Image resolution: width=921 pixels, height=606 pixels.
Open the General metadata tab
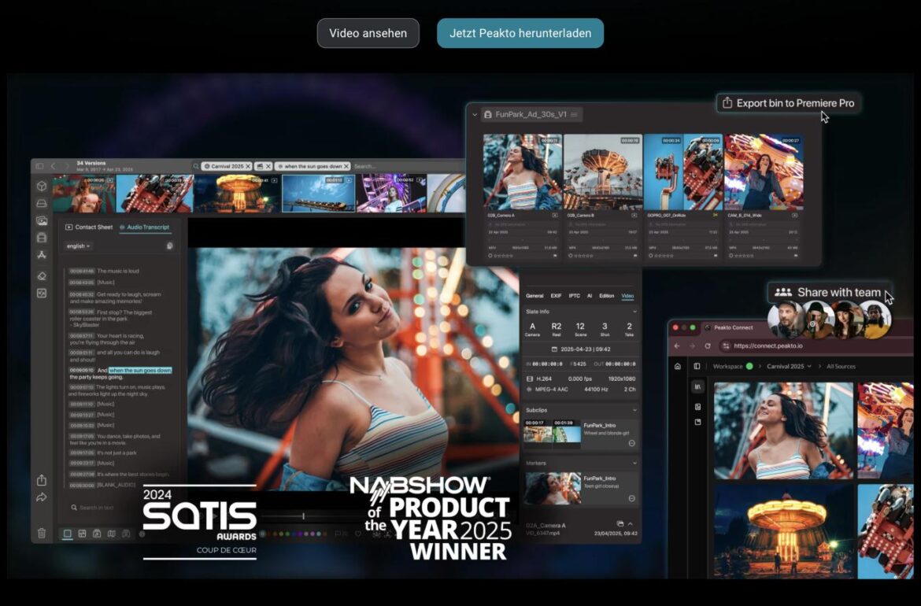pyautogui.click(x=534, y=296)
